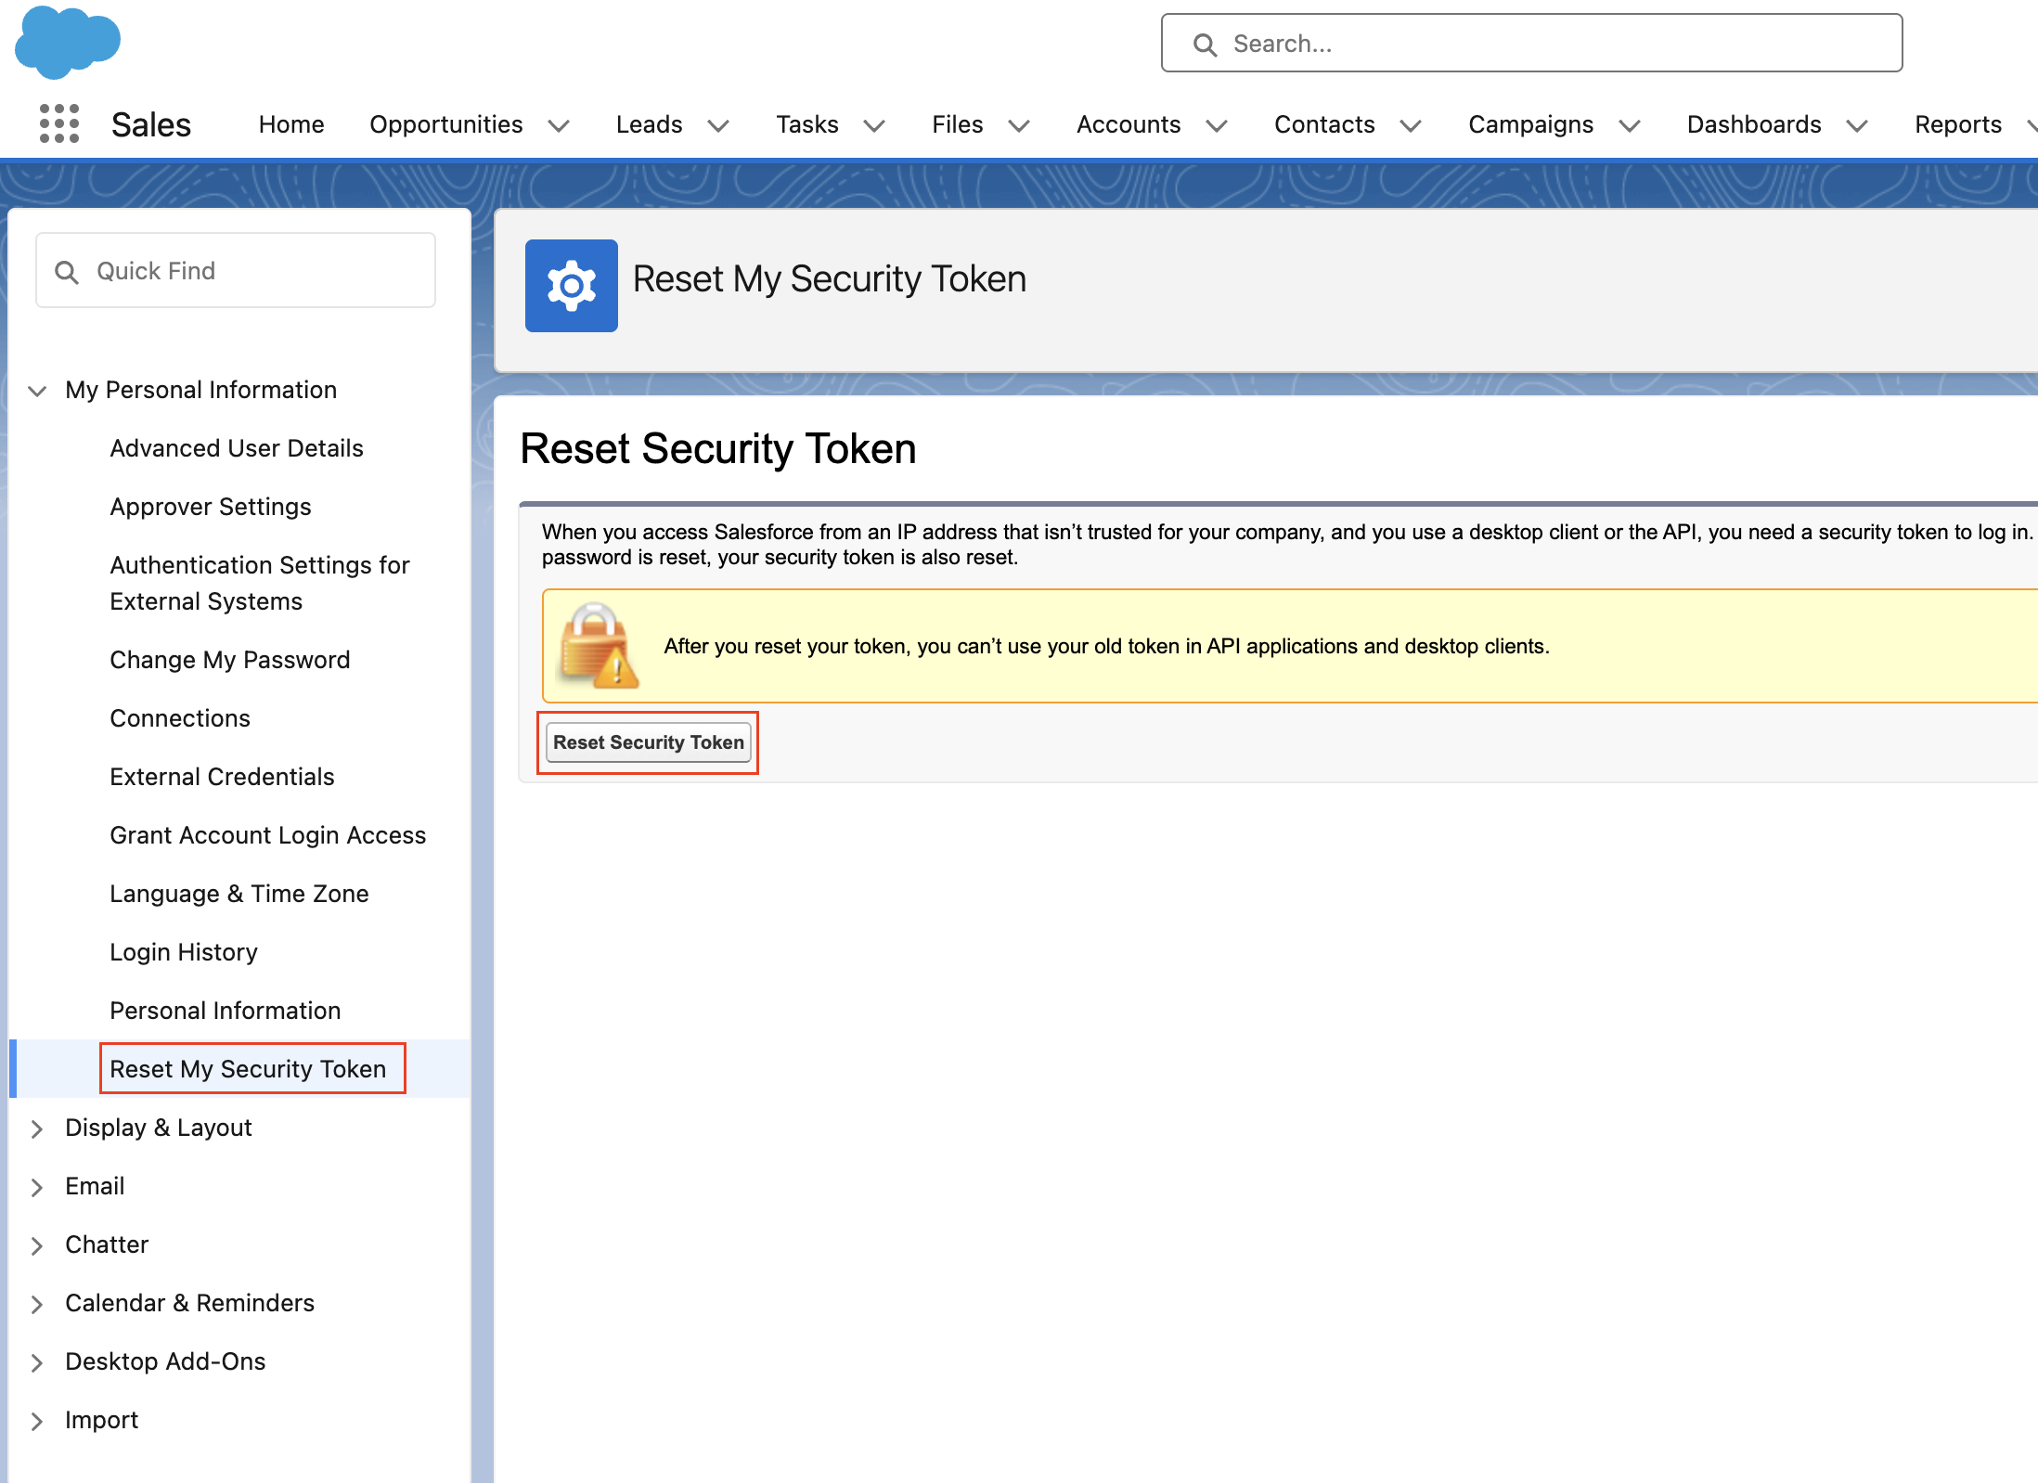Open Change My Password
This screenshot has height=1483, width=2038.
tap(230, 660)
